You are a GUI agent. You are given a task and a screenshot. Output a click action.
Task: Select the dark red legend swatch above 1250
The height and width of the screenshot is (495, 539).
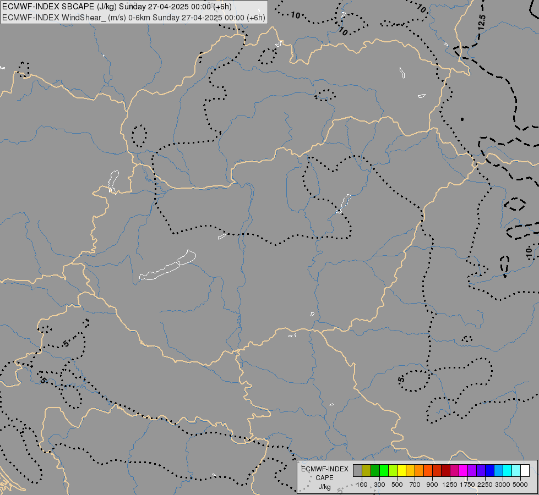pos(445,470)
